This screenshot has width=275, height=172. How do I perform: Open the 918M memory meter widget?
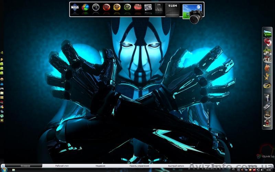[172, 9]
